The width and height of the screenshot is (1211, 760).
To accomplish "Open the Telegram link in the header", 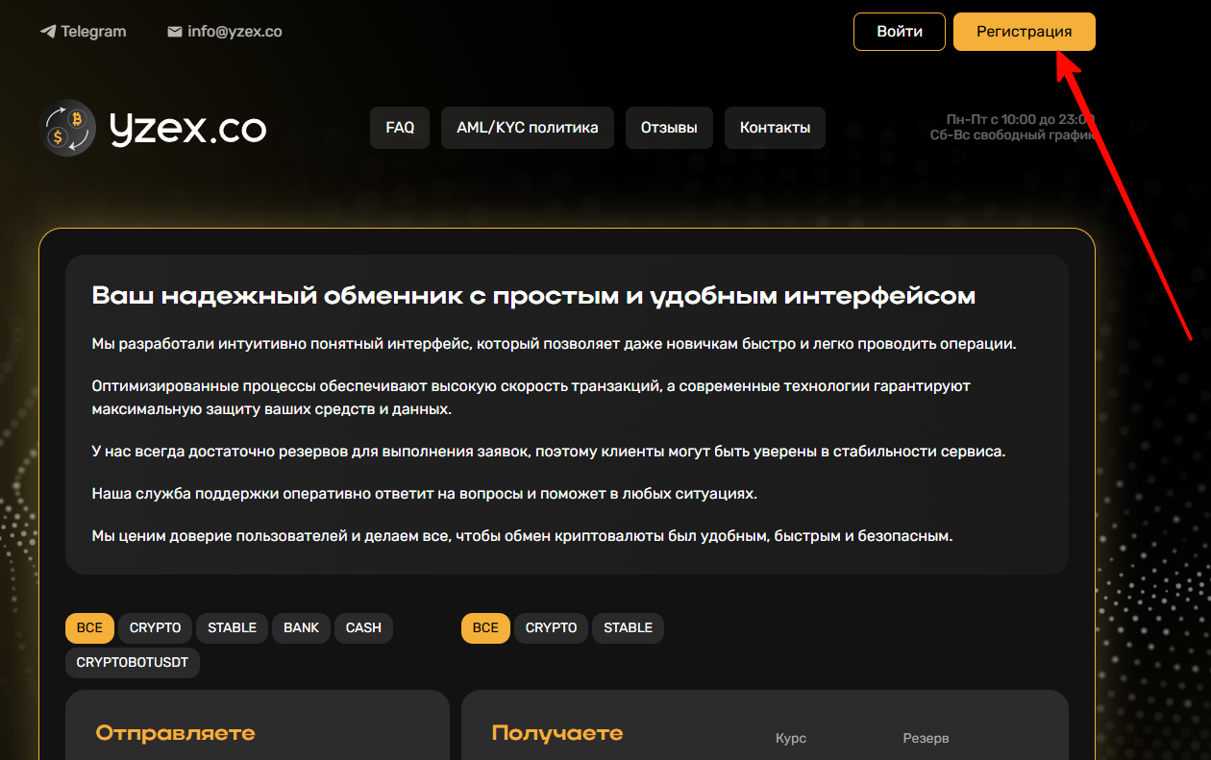I will (x=83, y=32).
